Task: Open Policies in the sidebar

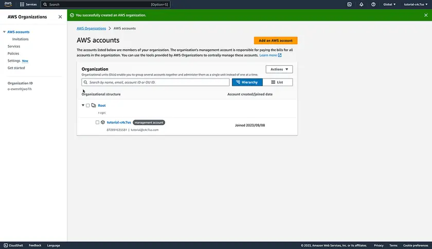Action: coord(13,53)
